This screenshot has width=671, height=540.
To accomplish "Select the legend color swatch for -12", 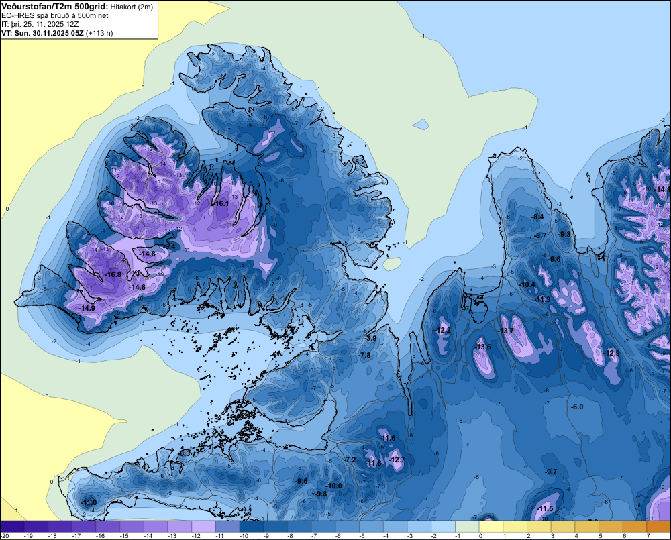I will [204, 527].
